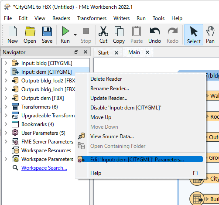This screenshot has height=205, width=219.
Task: Choose Help in the context menu
Action: (96, 173)
